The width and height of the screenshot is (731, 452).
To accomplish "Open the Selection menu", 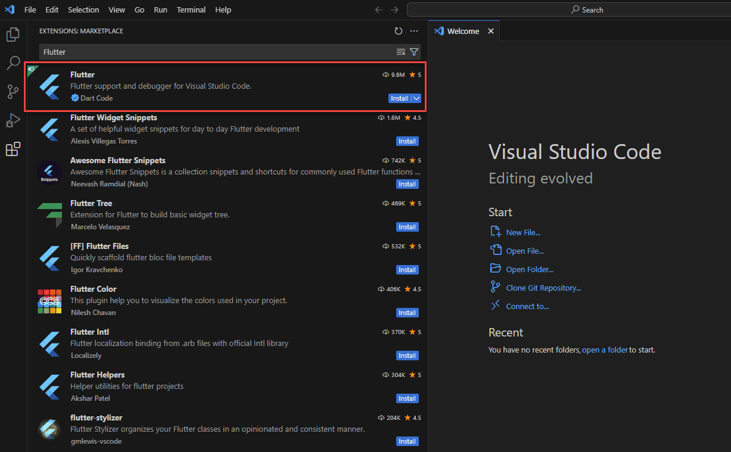I will [83, 10].
